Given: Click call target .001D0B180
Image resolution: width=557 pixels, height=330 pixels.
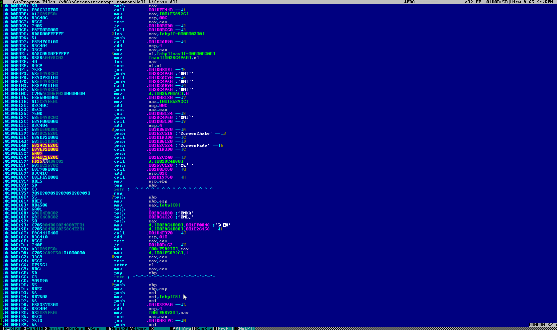Looking at the screenshot, I should click(160, 98).
